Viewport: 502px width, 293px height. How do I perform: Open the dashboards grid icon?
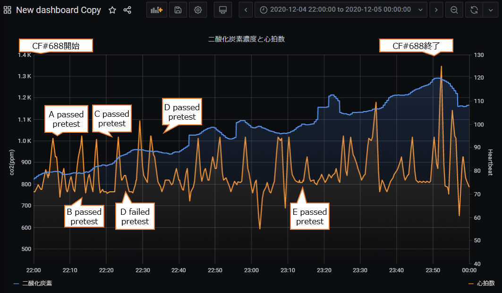click(x=8, y=10)
